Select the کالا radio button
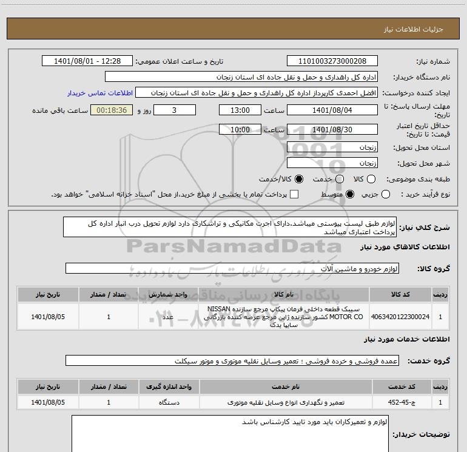The width and height of the screenshot is (467, 452). [371, 179]
